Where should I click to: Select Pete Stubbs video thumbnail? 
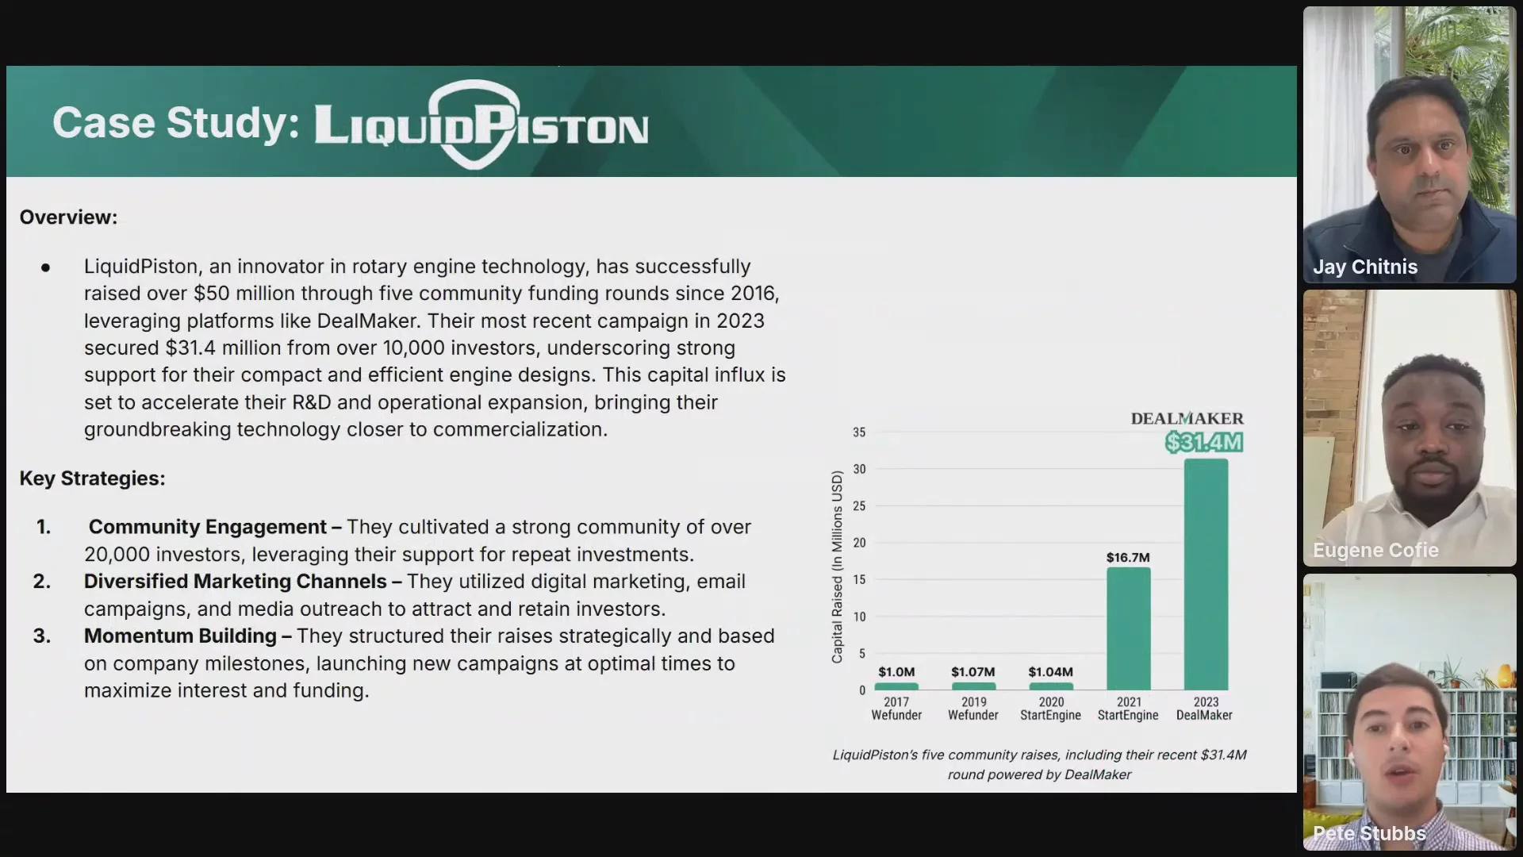click(1410, 712)
